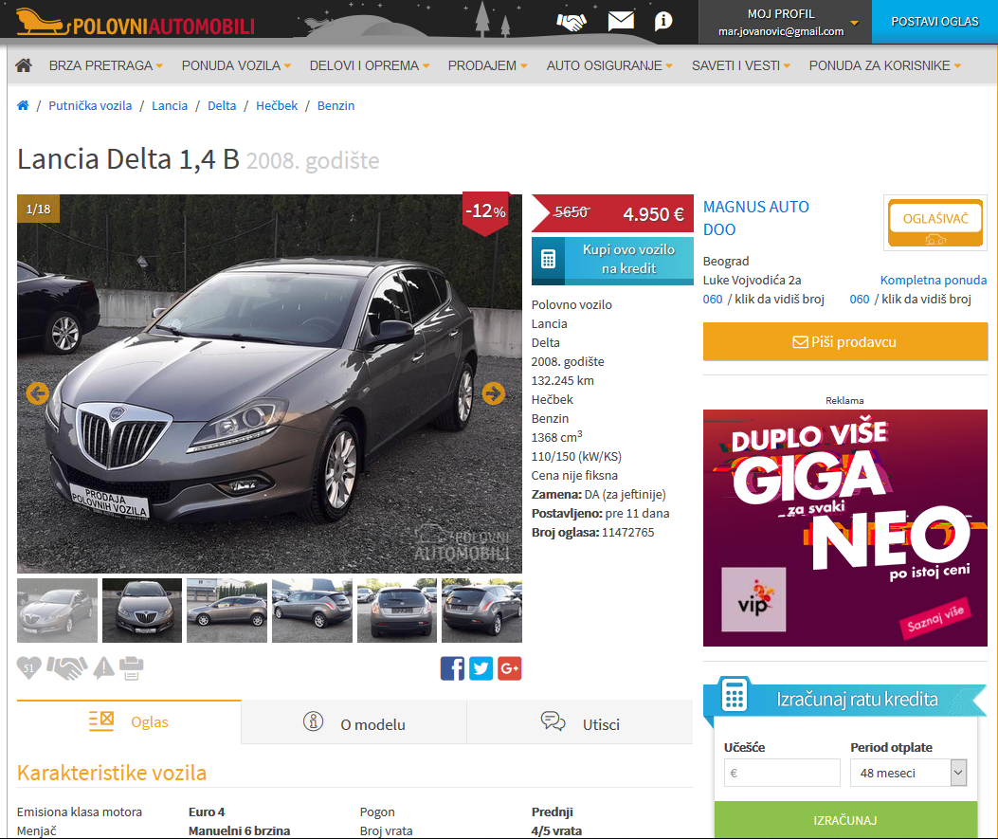Select third thumbnail showing side view
The image size is (998, 839).
click(x=227, y=611)
